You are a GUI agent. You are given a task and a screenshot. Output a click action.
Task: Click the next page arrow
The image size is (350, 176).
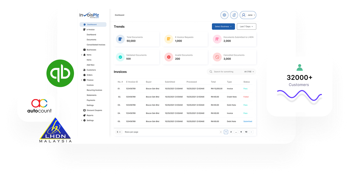point(251,132)
